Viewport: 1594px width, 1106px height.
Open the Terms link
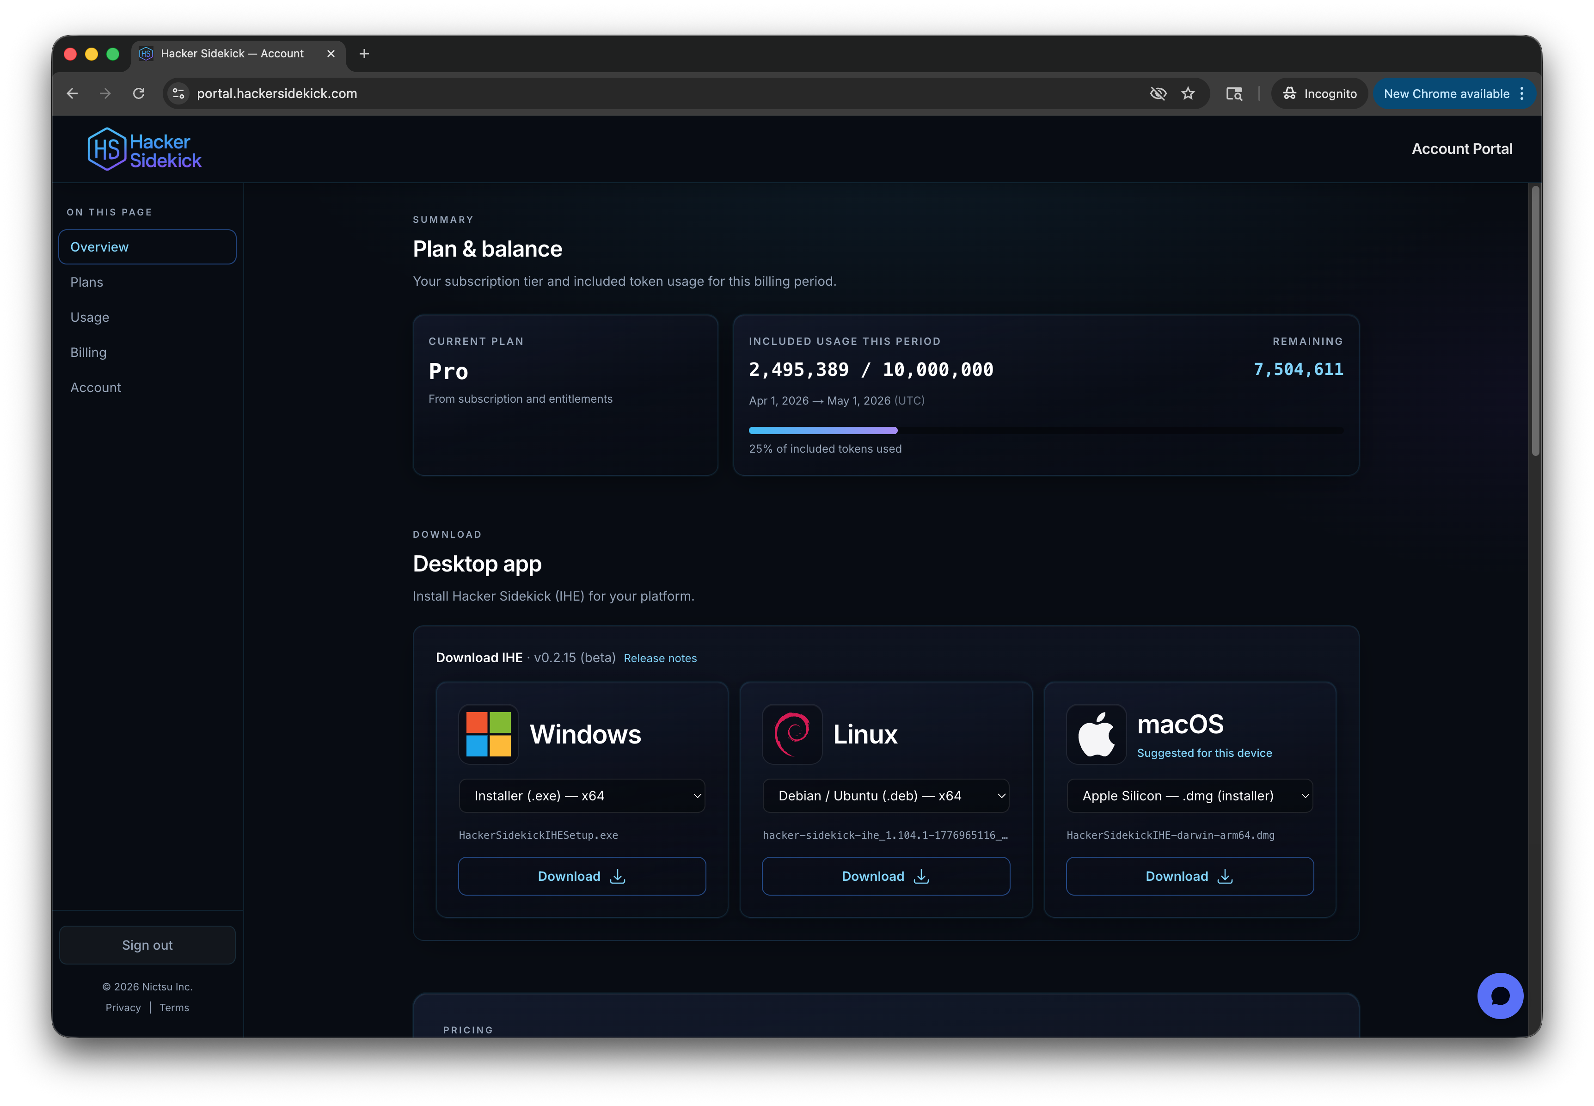pos(174,1008)
